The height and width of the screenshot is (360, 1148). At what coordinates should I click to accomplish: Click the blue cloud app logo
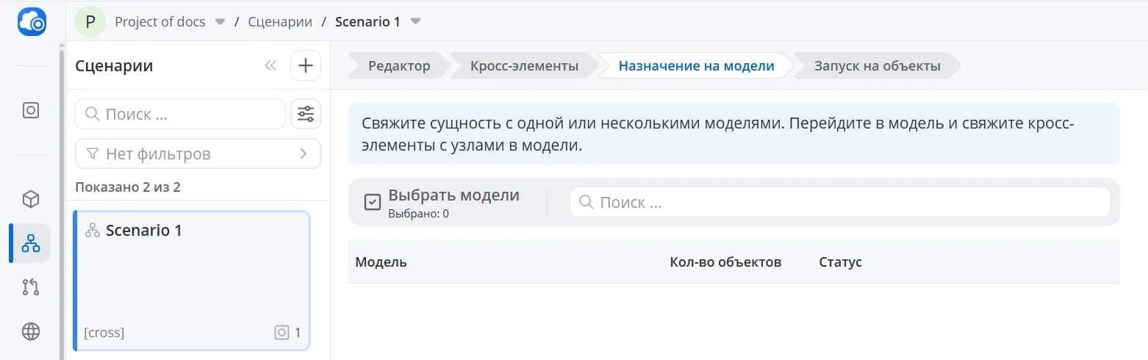point(32,21)
